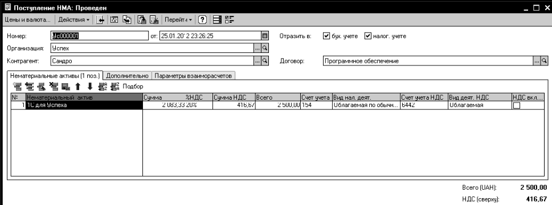This screenshot has width=552, height=205.
Task: Move the row up with arrow icon
Action: tap(78, 86)
